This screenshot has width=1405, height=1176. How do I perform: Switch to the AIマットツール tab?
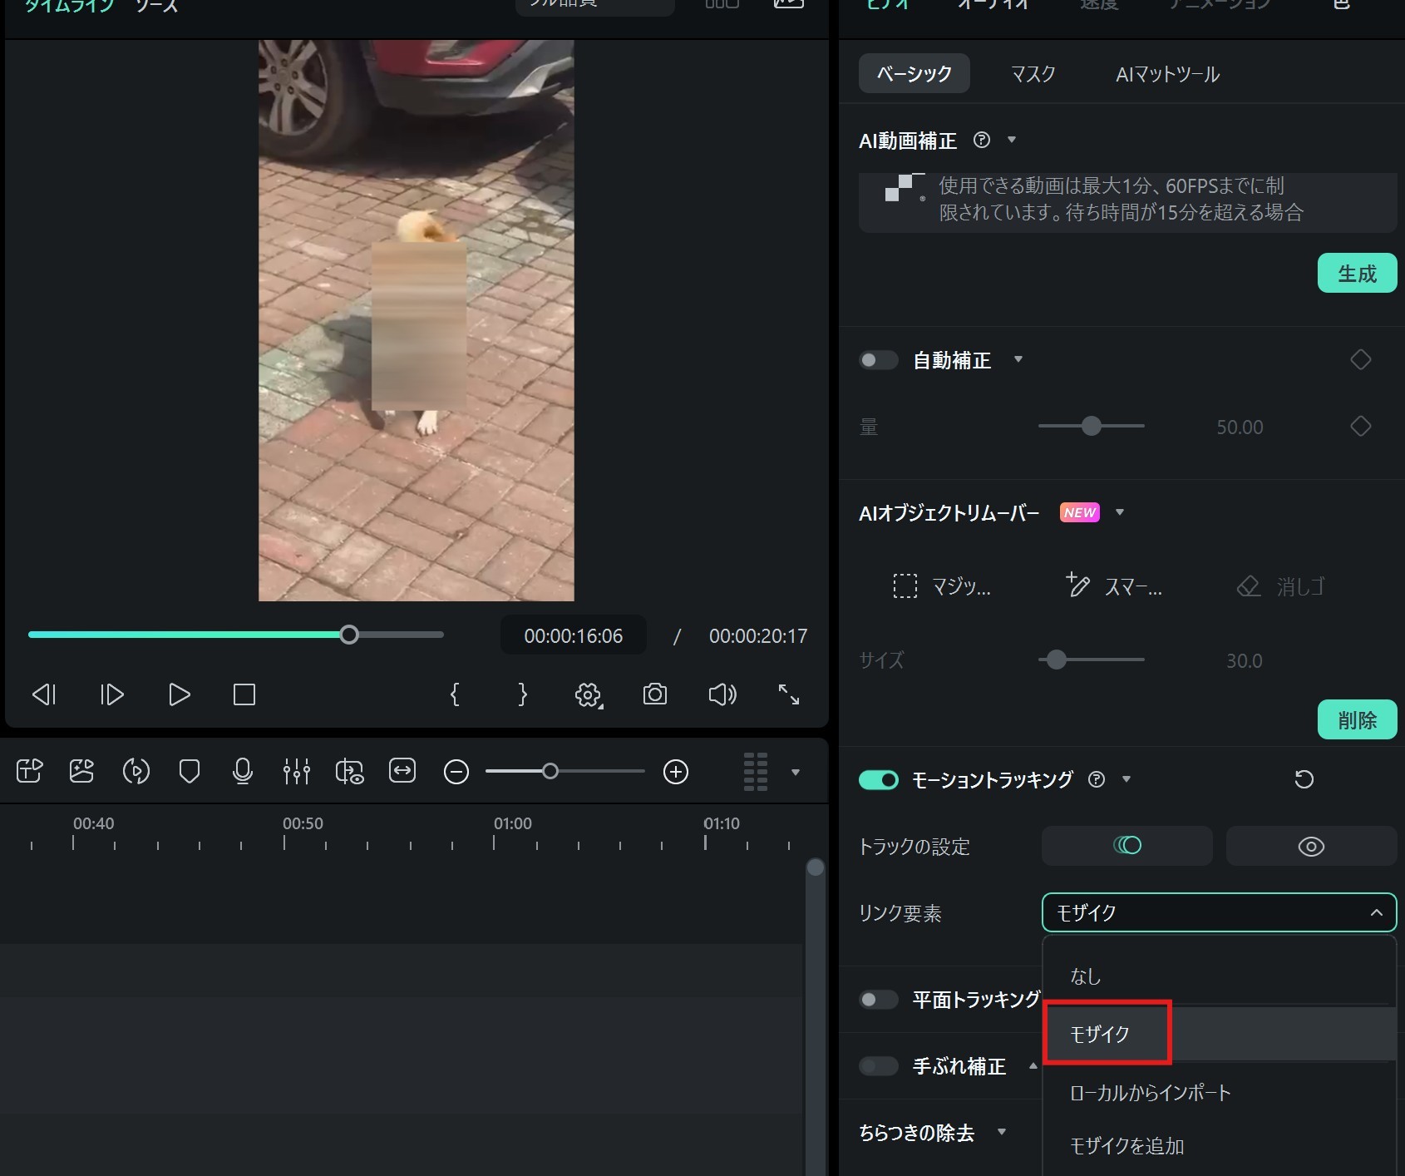(1167, 74)
